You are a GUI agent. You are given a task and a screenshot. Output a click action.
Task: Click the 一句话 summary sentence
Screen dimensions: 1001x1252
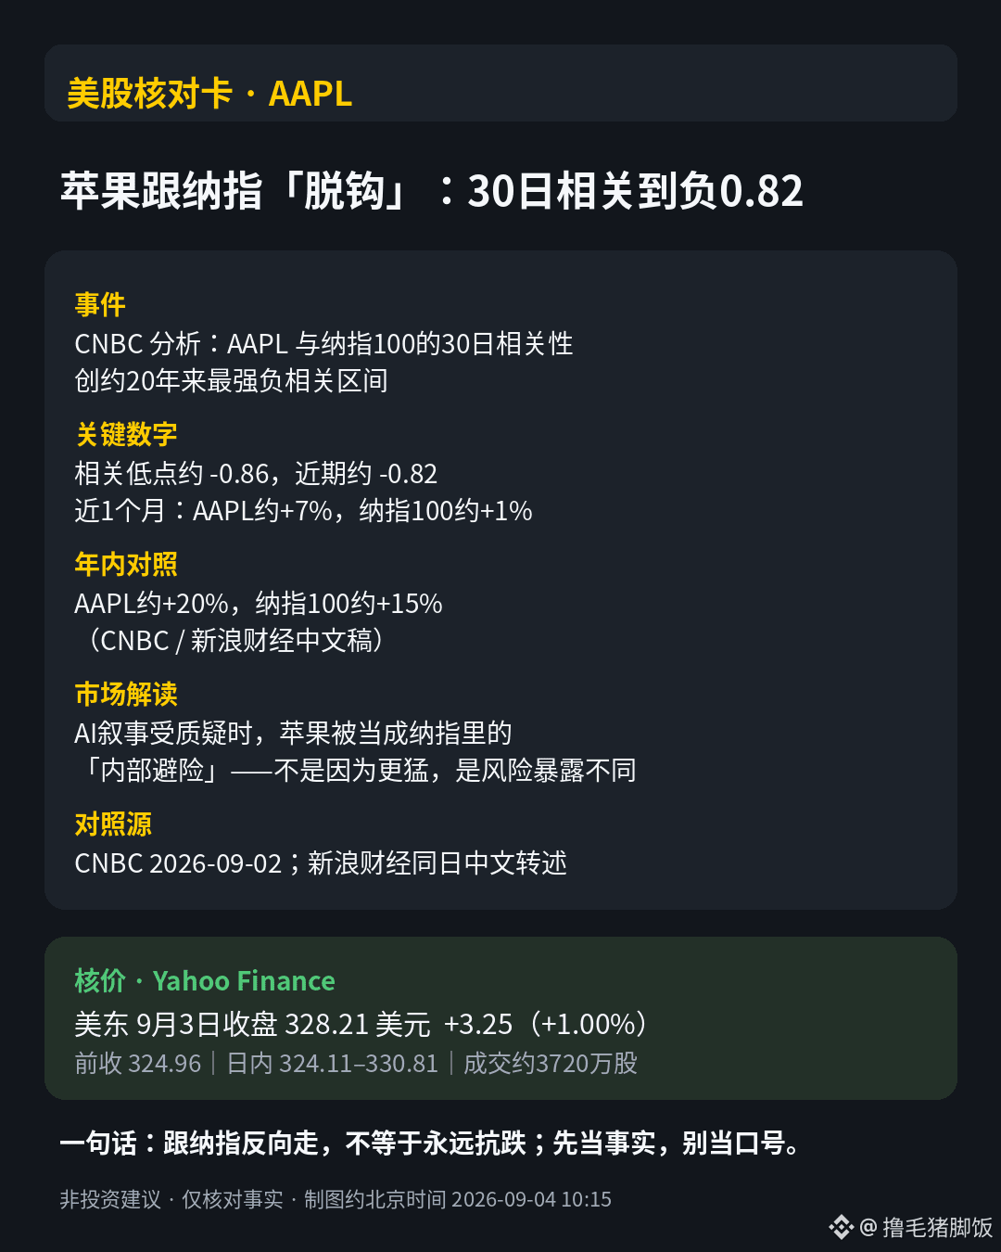pos(431,1143)
